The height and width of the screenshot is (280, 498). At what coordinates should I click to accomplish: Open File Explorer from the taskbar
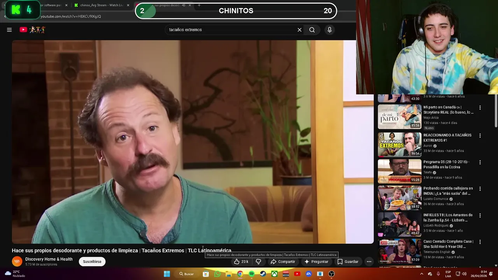tap(229, 274)
